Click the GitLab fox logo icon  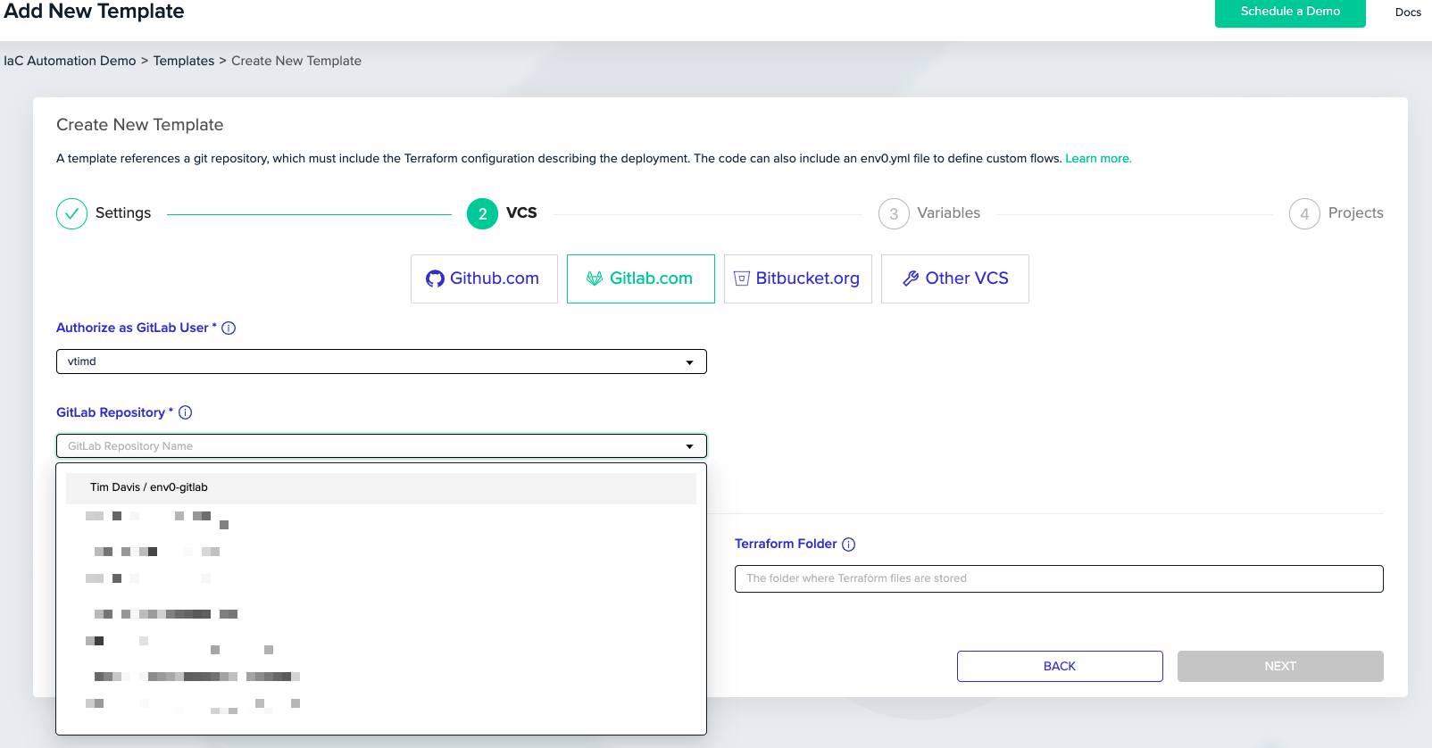point(595,278)
